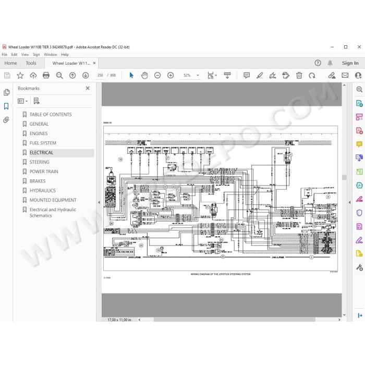Switch to the Tools tab
Image resolution: width=365 pixels, height=365 pixels.
coord(31,63)
